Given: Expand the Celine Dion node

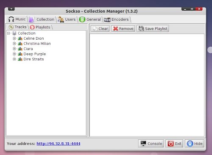Looking at the screenshot, I should click(x=14, y=38).
